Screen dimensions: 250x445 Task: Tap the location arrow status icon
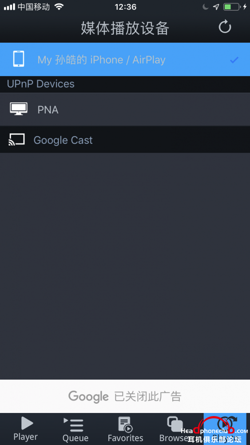pyautogui.click(x=216, y=7)
